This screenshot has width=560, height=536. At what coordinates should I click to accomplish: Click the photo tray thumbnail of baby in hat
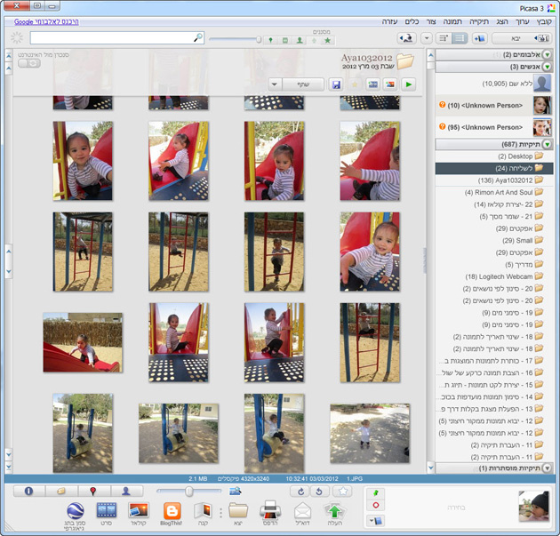[x=534, y=507]
